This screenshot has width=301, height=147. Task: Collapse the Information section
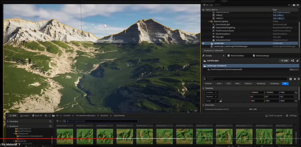[x=203, y=105]
